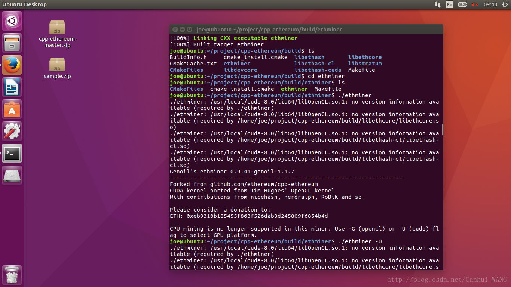Image resolution: width=511 pixels, height=287 pixels.
Task: Click the sample.zip file name label
Action: 57,76
